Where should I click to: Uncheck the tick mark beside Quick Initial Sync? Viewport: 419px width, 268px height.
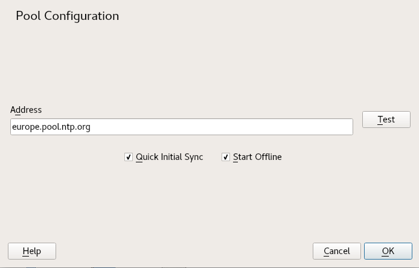[129, 157]
